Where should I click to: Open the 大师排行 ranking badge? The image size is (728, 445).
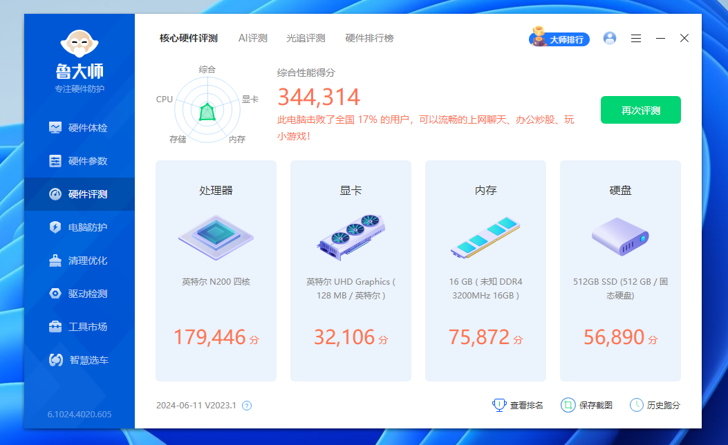(x=559, y=37)
